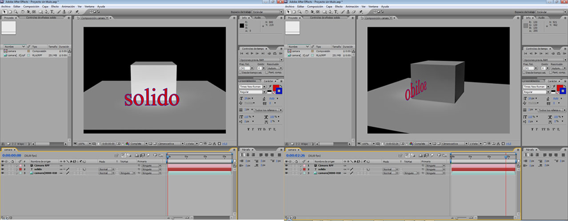The height and width of the screenshot is (221, 568).
Task: Select the Zoom tool in left window
Action: (16, 12)
